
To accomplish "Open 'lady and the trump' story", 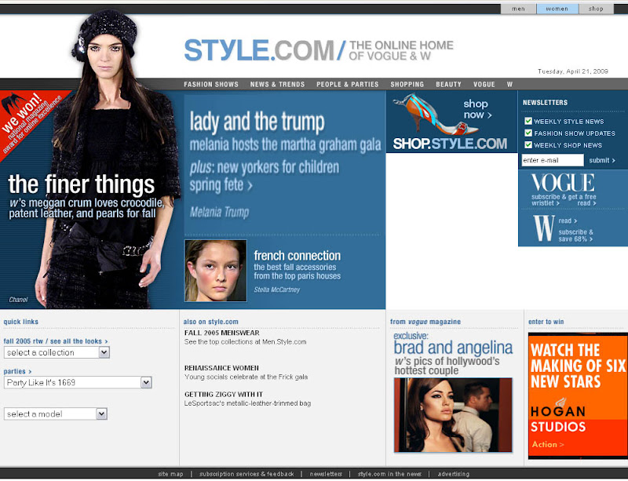I will click(x=257, y=122).
